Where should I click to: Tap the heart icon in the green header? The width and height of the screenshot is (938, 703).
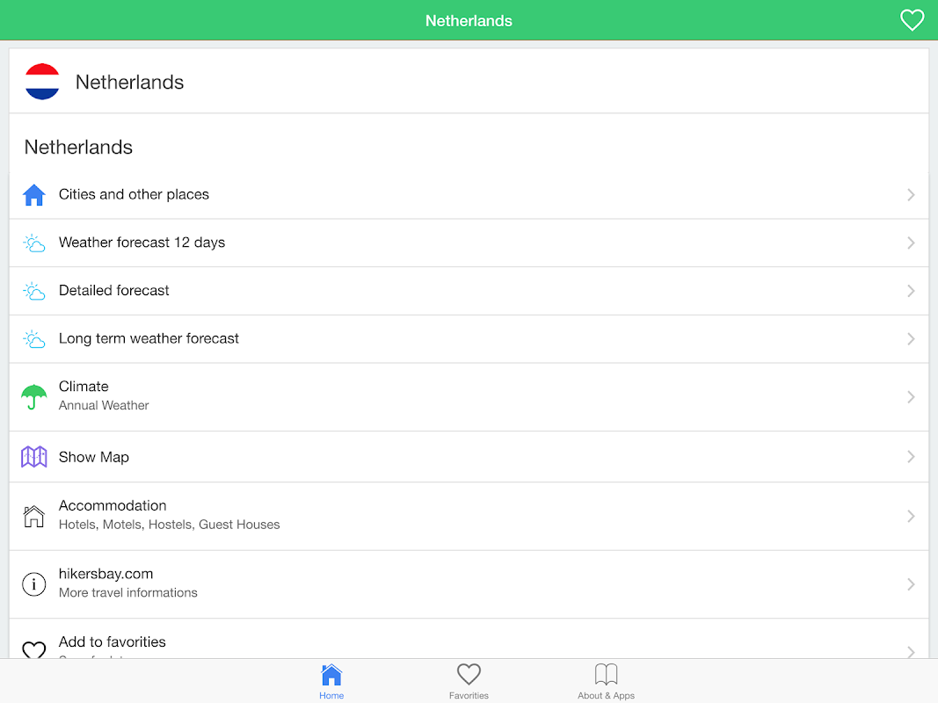coord(912,20)
